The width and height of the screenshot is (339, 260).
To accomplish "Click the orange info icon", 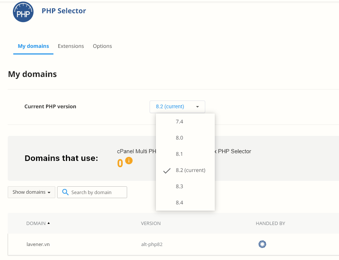I will click(x=129, y=161).
